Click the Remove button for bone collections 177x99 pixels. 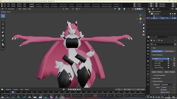160,72
